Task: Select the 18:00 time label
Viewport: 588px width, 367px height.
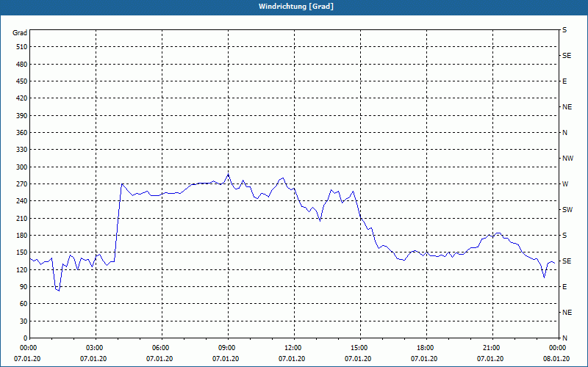Action: (426, 348)
